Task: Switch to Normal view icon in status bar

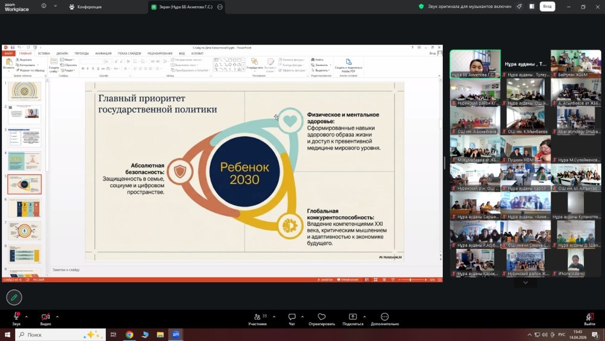Action: 367,280
